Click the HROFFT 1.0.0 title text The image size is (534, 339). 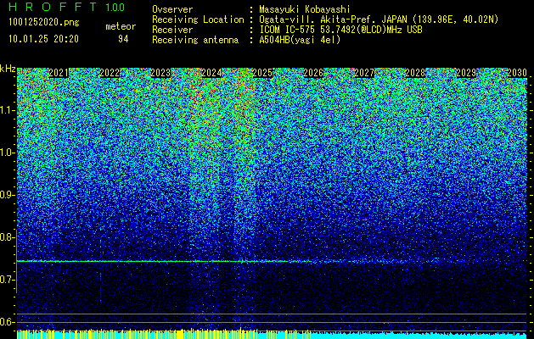67,7
